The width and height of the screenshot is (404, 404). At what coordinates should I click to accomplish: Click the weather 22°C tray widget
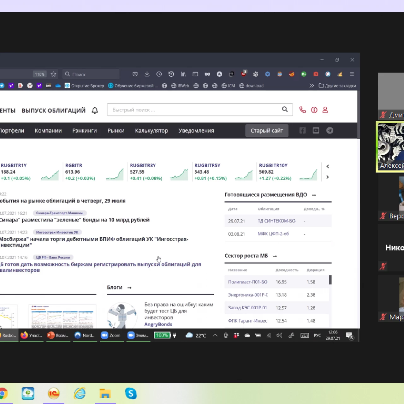196,335
